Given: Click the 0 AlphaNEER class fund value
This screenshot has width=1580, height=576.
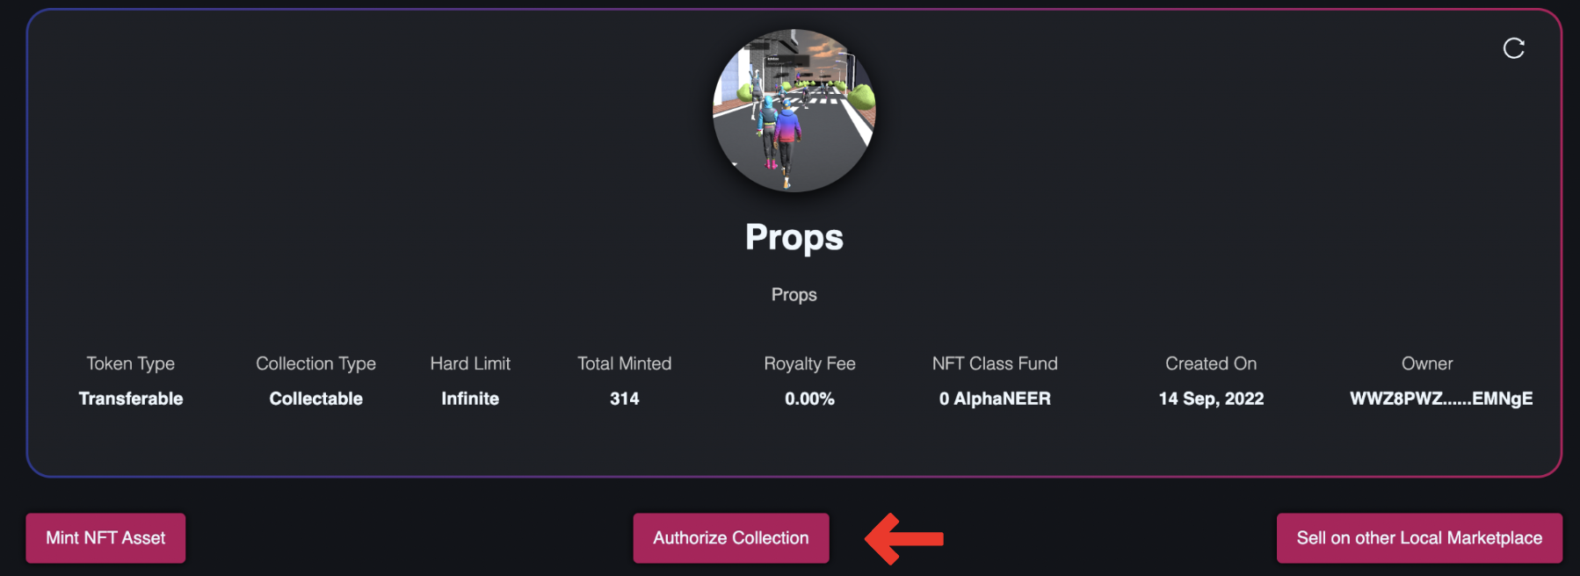Looking at the screenshot, I should [994, 399].
